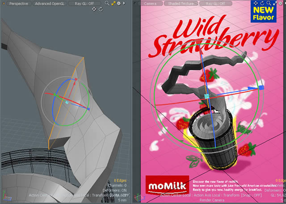Open the gear settings in Perspective viewport
Image resolution: width=286 pixels, height=204 pixels.
click(119, 3)
